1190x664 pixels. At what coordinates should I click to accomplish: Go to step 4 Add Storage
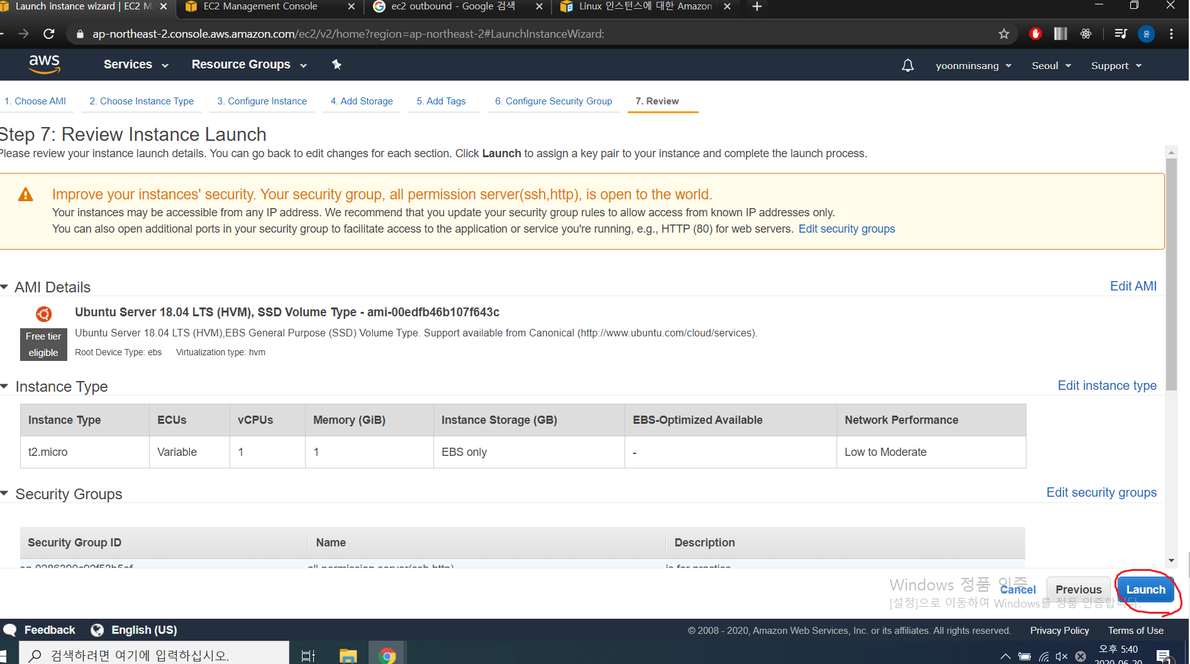coord(362,101)
